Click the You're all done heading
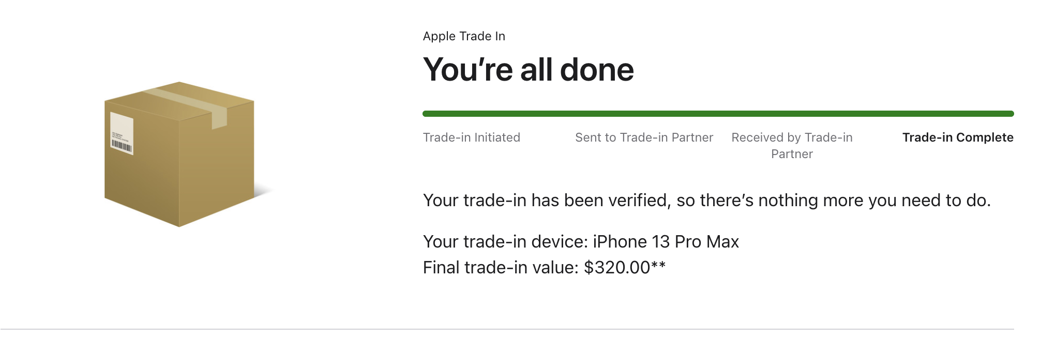Viewport: 1056px width, 339px height. pyautogui.click(x=528, y=70)
